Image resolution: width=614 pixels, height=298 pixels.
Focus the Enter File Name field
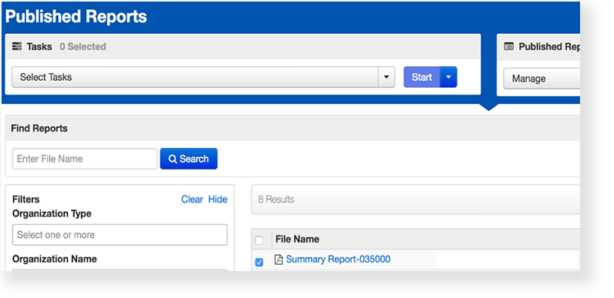pyautogui.click(x=85, y=159)
